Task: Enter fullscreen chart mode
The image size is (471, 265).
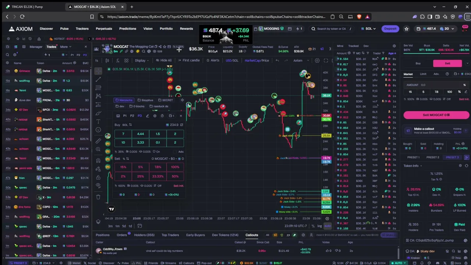Action: 326,60
